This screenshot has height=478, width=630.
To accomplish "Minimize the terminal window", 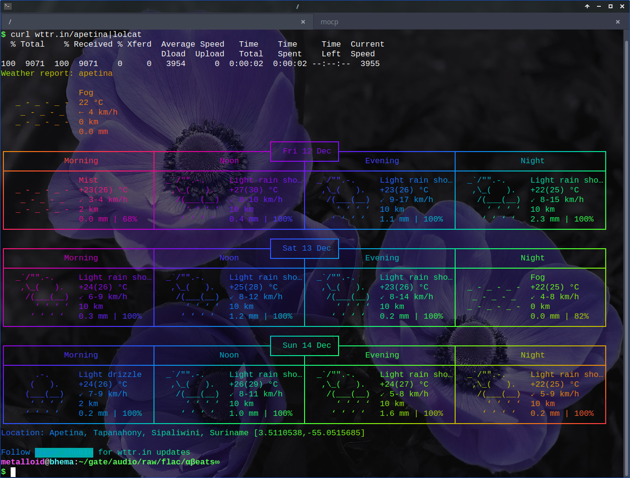I will 598,6.
